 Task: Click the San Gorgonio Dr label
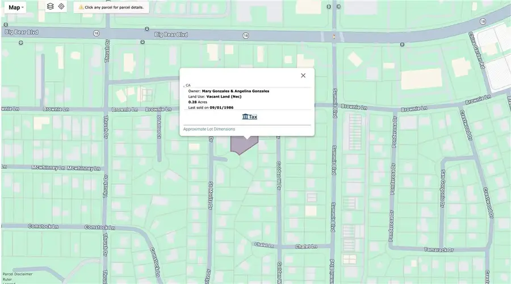pyautogui.click(x=442, y=188)
